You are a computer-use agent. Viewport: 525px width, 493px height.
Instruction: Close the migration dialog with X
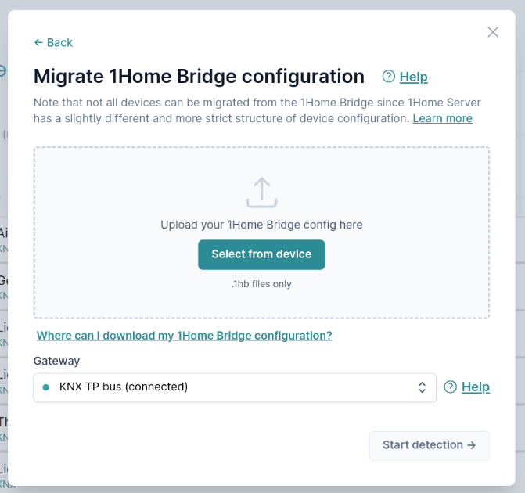click(x=493, y=32)
